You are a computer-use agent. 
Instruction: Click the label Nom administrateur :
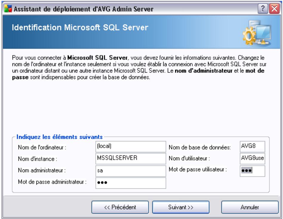[x=42, y=170]
